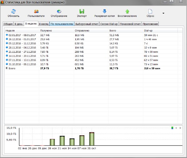
Task: Click the 14 ноя chart bar
Action: (72, 142)
